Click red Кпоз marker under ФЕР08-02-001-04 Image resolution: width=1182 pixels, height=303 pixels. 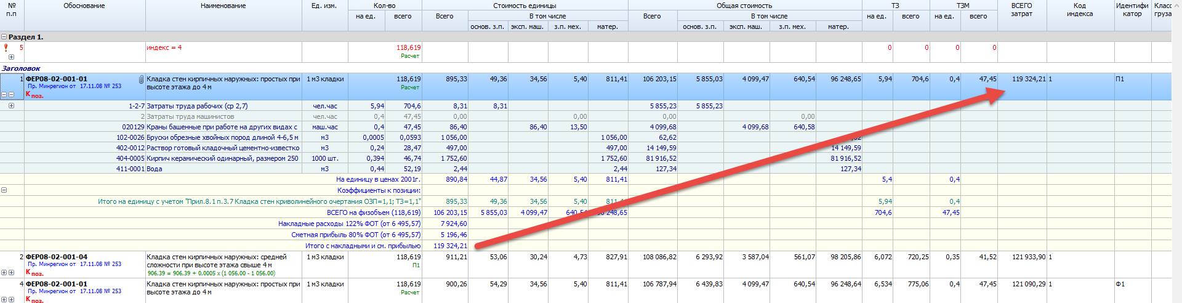[x=34, y=272]
